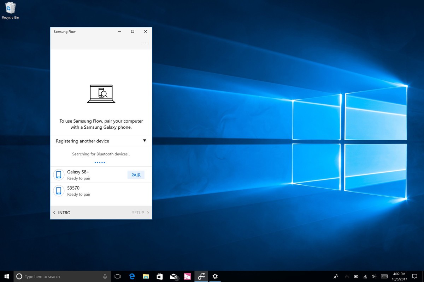Open File Explorer from the taskbar
Screen dimensions: 424x282
(x=146, y=276)
